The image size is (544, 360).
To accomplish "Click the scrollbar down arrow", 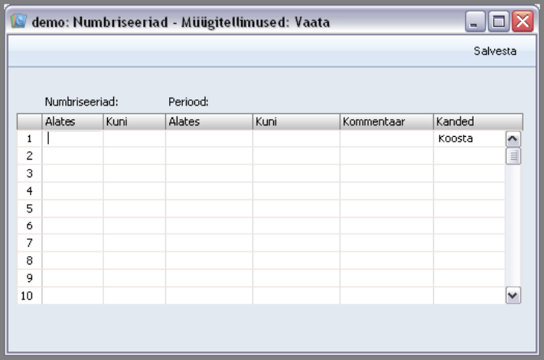I will pos(513,296).
